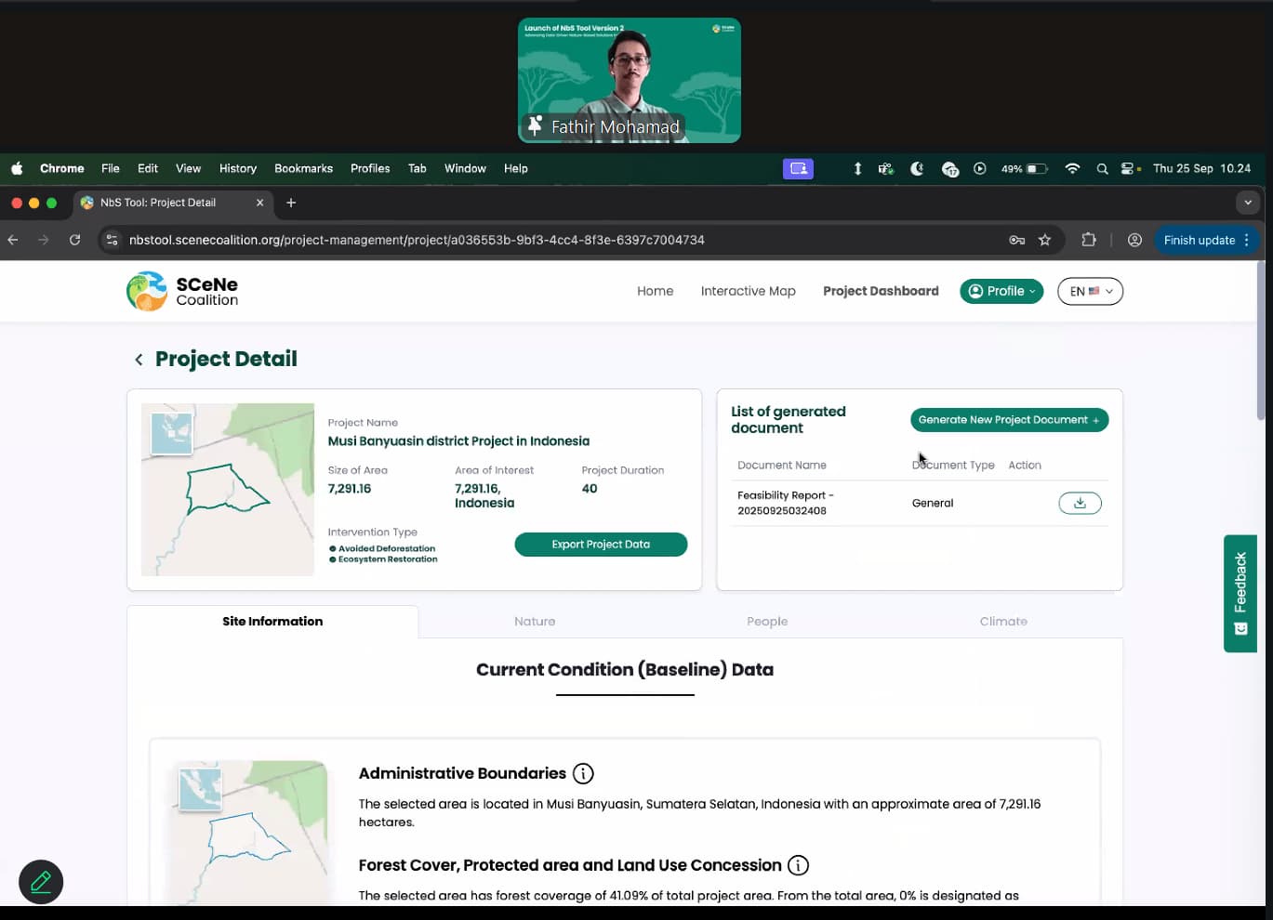
Task: Expand Chrome tab search dropdown
Action: tap(1248, 203)
